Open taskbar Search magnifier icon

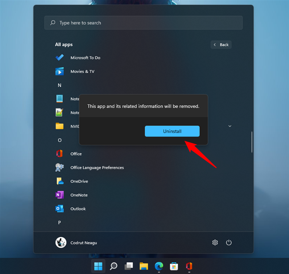114,266
